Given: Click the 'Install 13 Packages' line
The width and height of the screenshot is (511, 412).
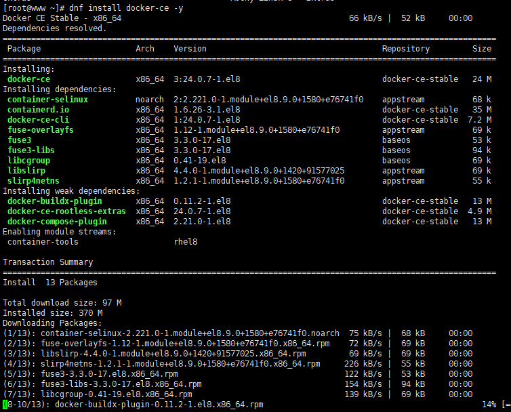Looking at the screenshot, I should 50,283.
